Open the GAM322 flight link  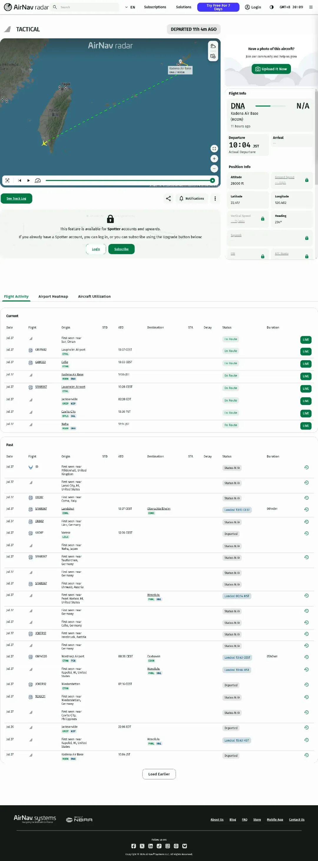(x=40, y=362)
